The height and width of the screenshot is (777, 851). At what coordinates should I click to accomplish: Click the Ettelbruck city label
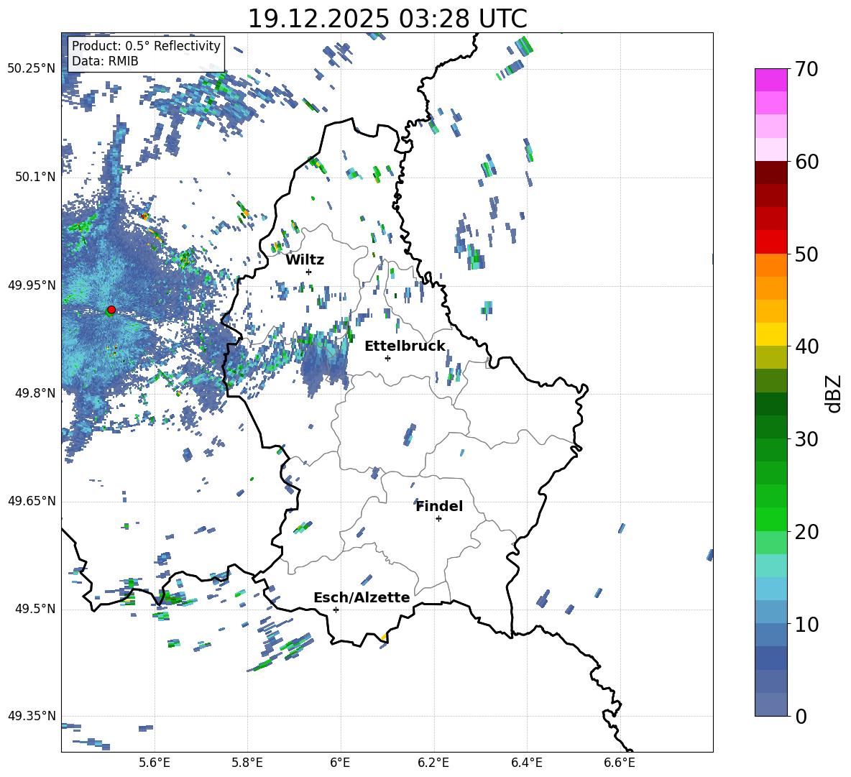[405, 346]
